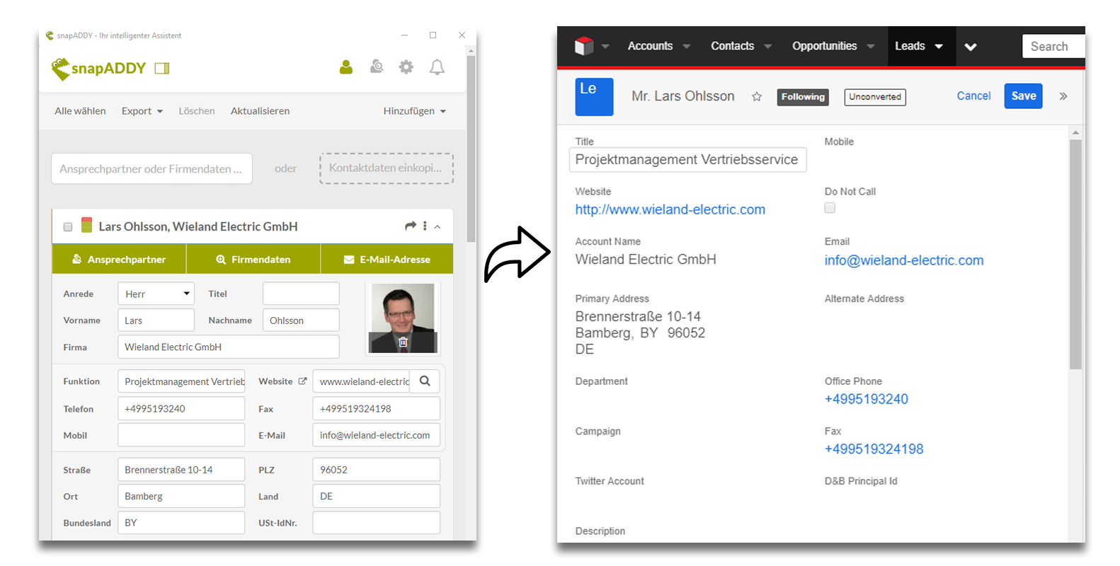Screen dimensions: 1120x566
Task: Click the blue Le lead avatar
Action: pyautogui.click(x=594, y=97)
